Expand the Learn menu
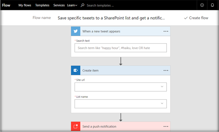Viewport: 219px width, 132px height. (72, 5)
